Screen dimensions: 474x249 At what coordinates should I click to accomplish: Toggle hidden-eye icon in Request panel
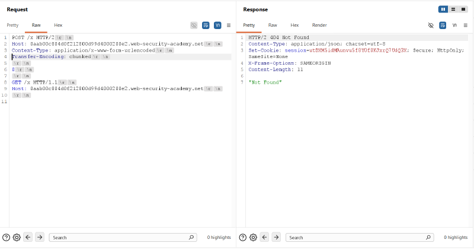(x=194, y=25)
